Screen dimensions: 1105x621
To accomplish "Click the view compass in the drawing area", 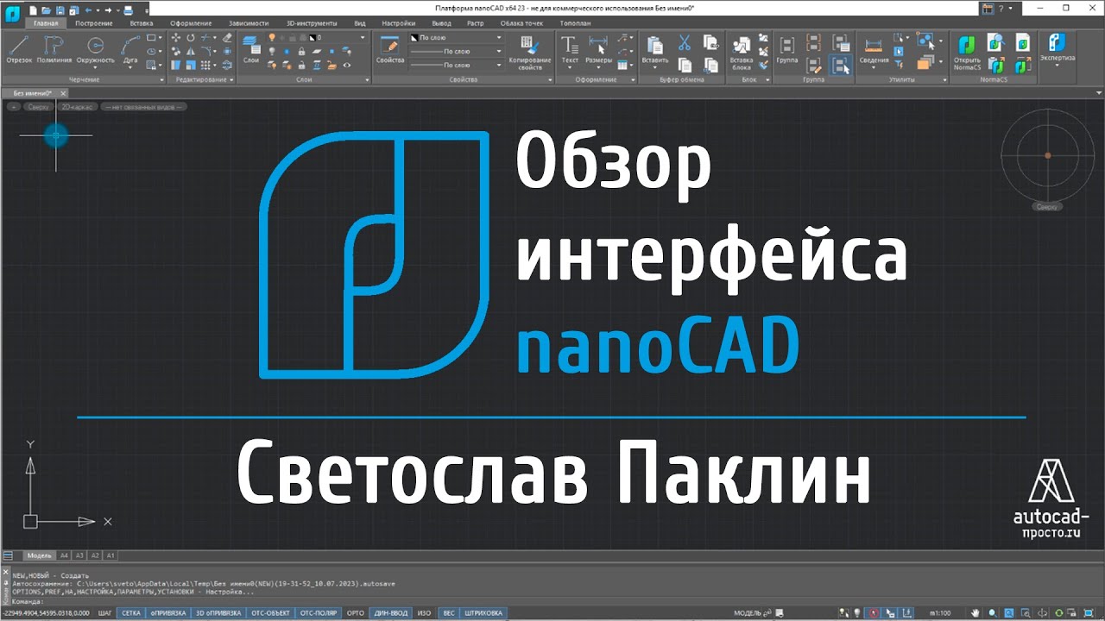I will [x=1047, y=155].
